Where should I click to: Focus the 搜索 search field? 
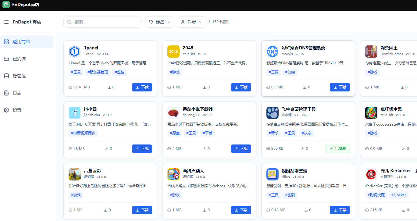pyautogui.click(x=102, y=22)
